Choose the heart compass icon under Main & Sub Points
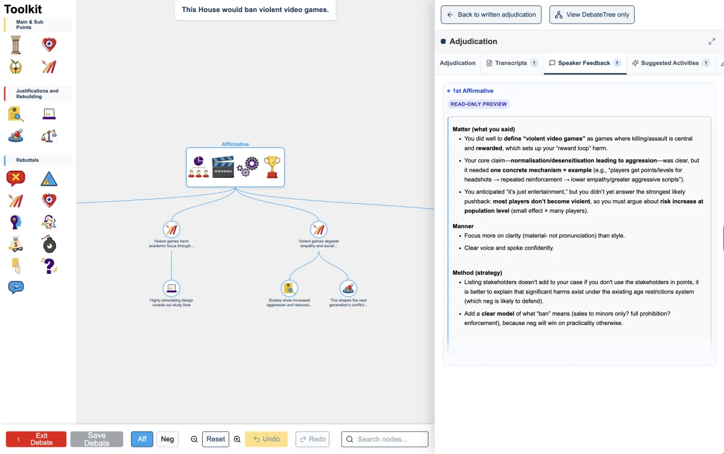Viewport: 724px width, 454px height. (x=49, y=45)
